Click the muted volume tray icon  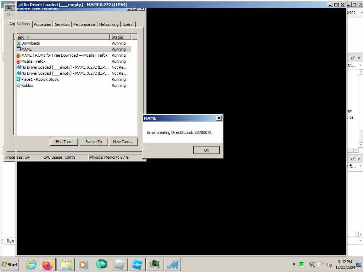click(x=329, y=264)
